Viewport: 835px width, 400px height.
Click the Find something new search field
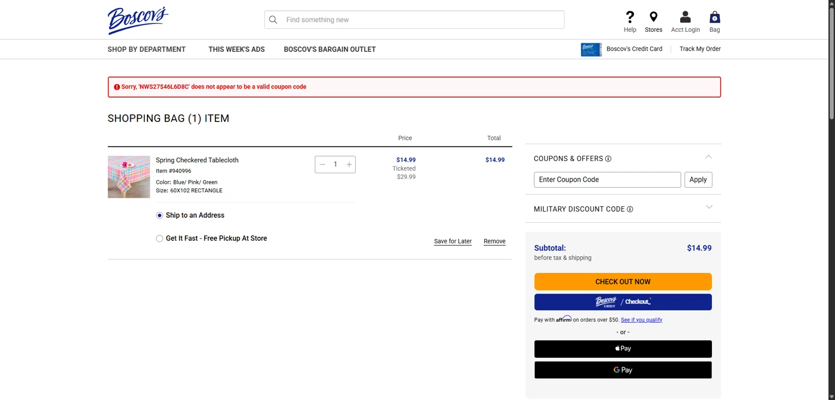pos(414,19)
